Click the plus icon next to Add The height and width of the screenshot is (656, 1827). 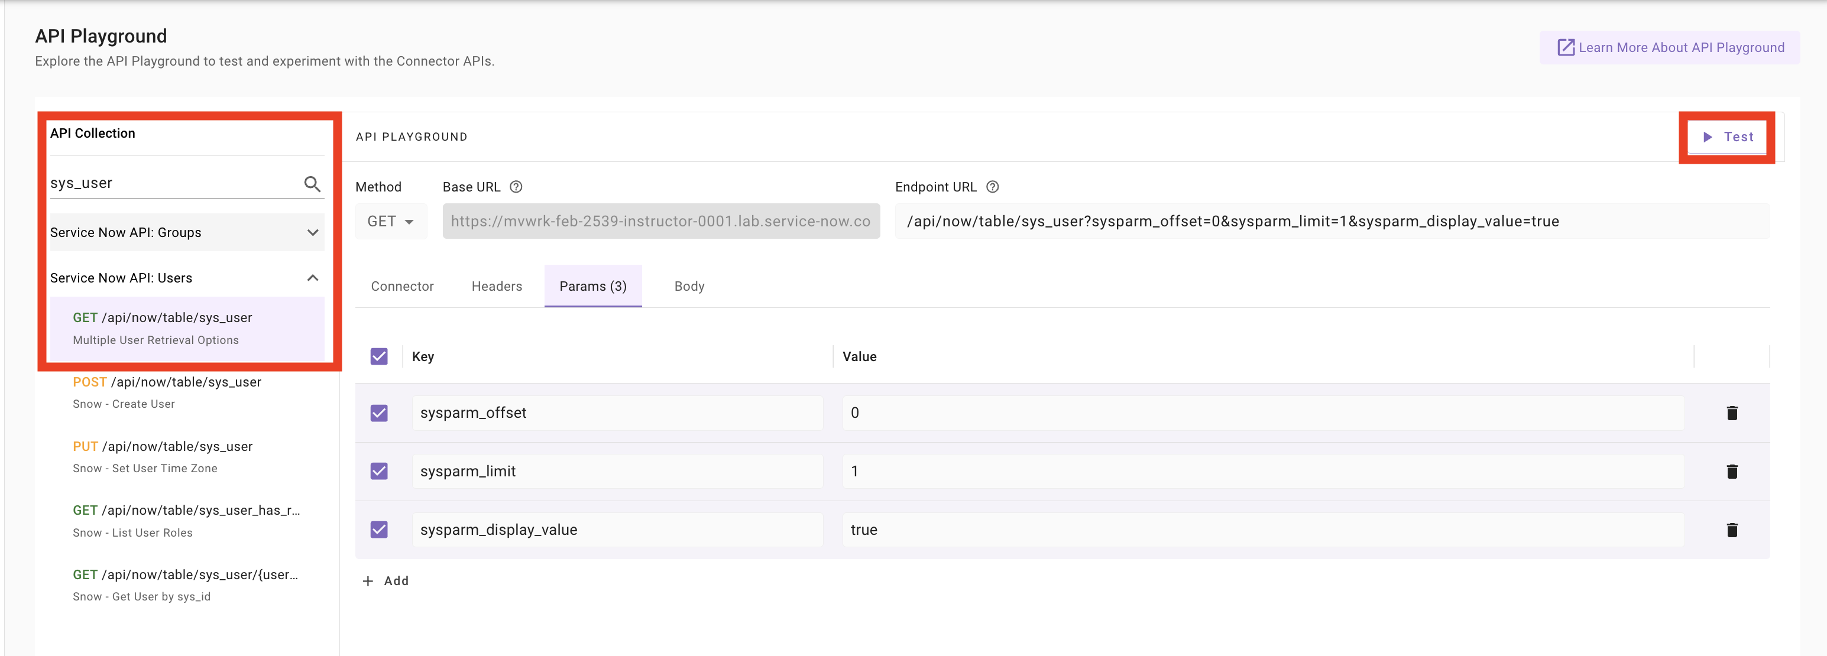[x=368, y=581]
